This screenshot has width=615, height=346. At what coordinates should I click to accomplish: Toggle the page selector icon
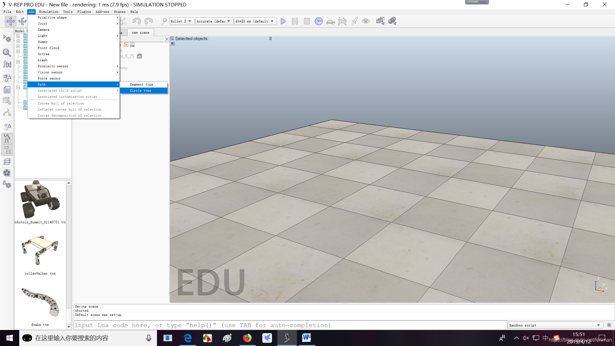click(380, 21)
